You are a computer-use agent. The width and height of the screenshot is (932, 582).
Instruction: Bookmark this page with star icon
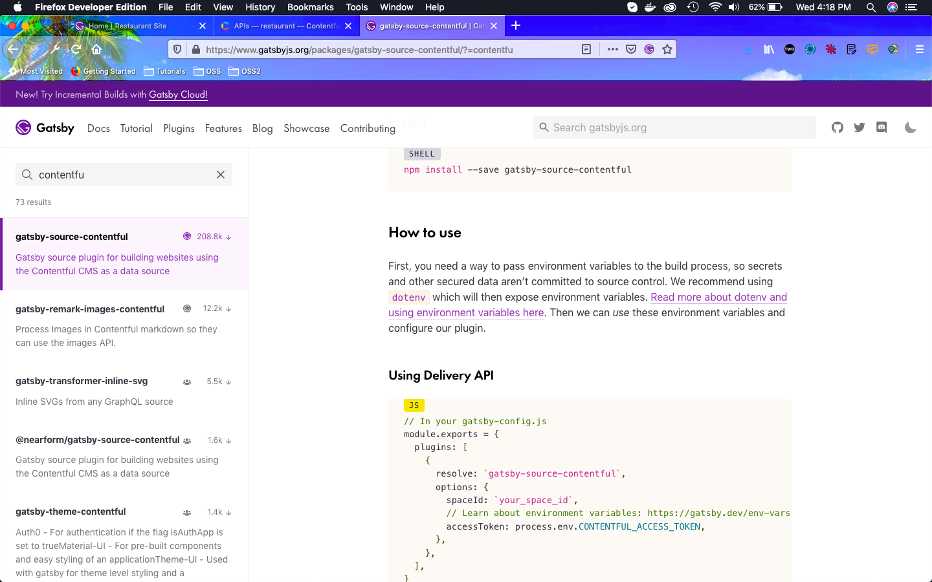(x=667, y=49)
